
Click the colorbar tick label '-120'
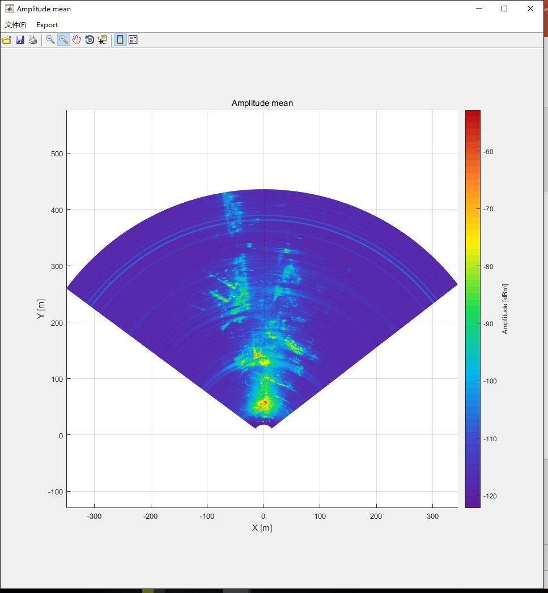[x=490, y=496]
